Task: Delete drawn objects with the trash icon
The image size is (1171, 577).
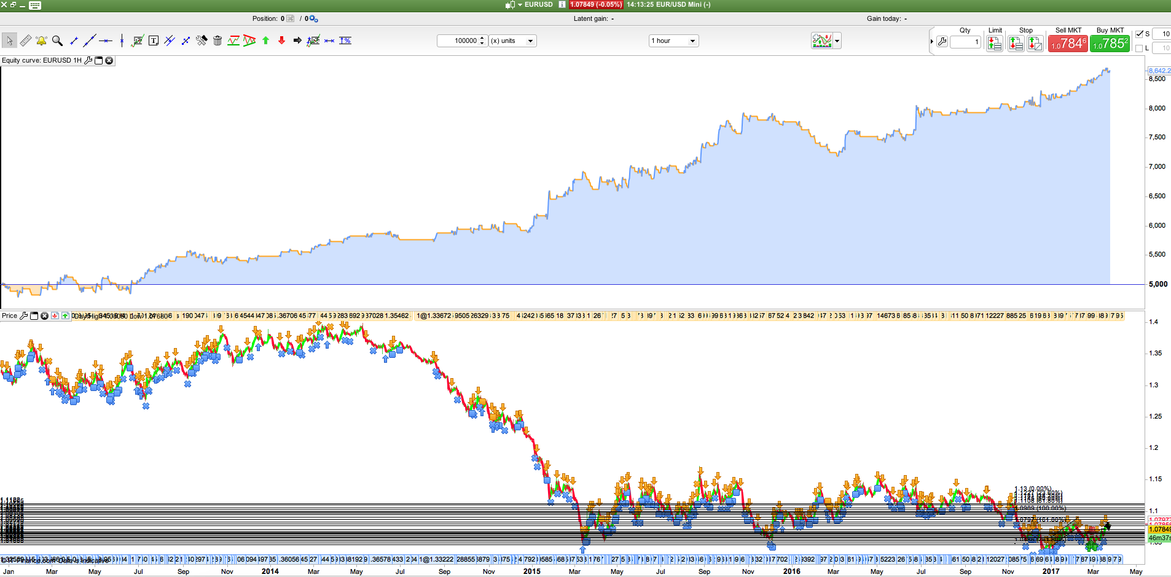Action: pos(217,41)
